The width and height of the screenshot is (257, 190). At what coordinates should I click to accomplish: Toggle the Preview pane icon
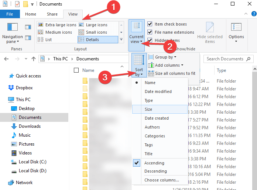tap(28, 27)
